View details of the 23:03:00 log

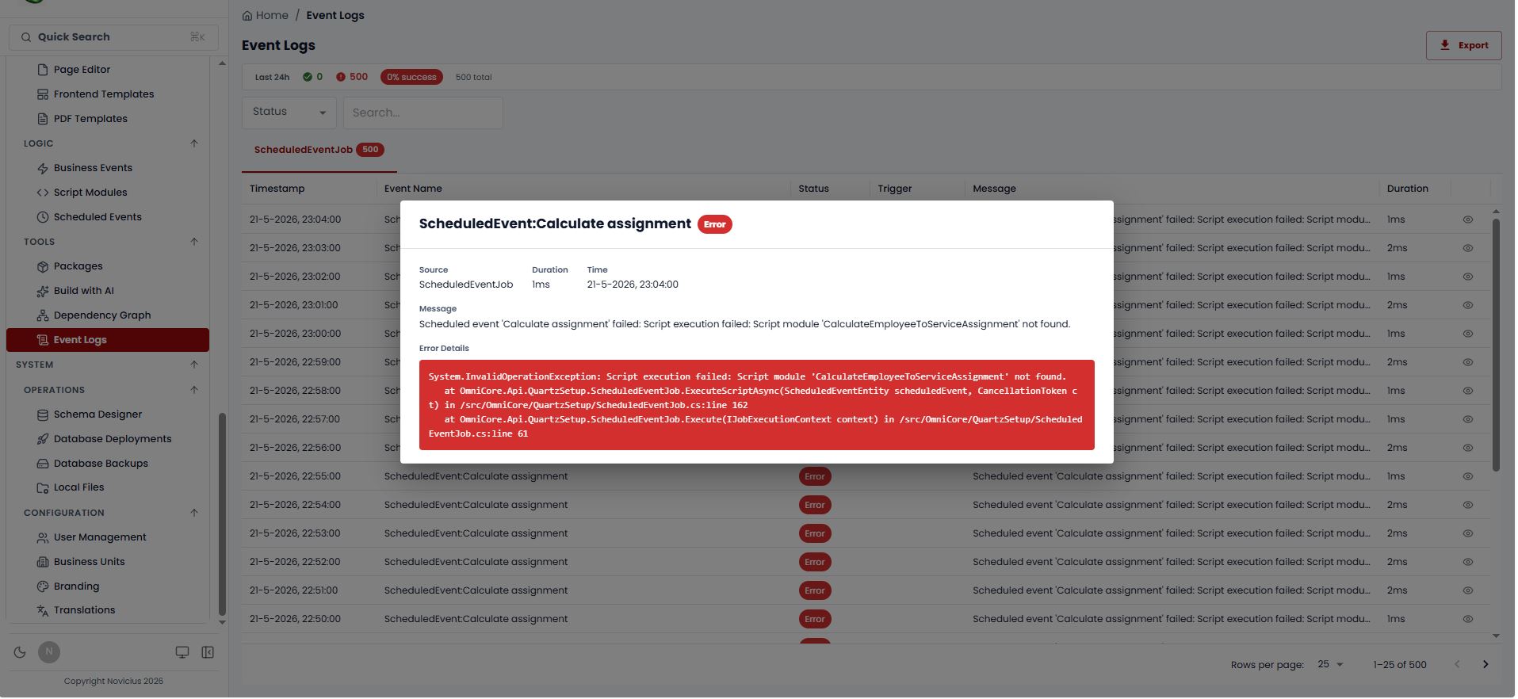click(x=1468, y=248)
